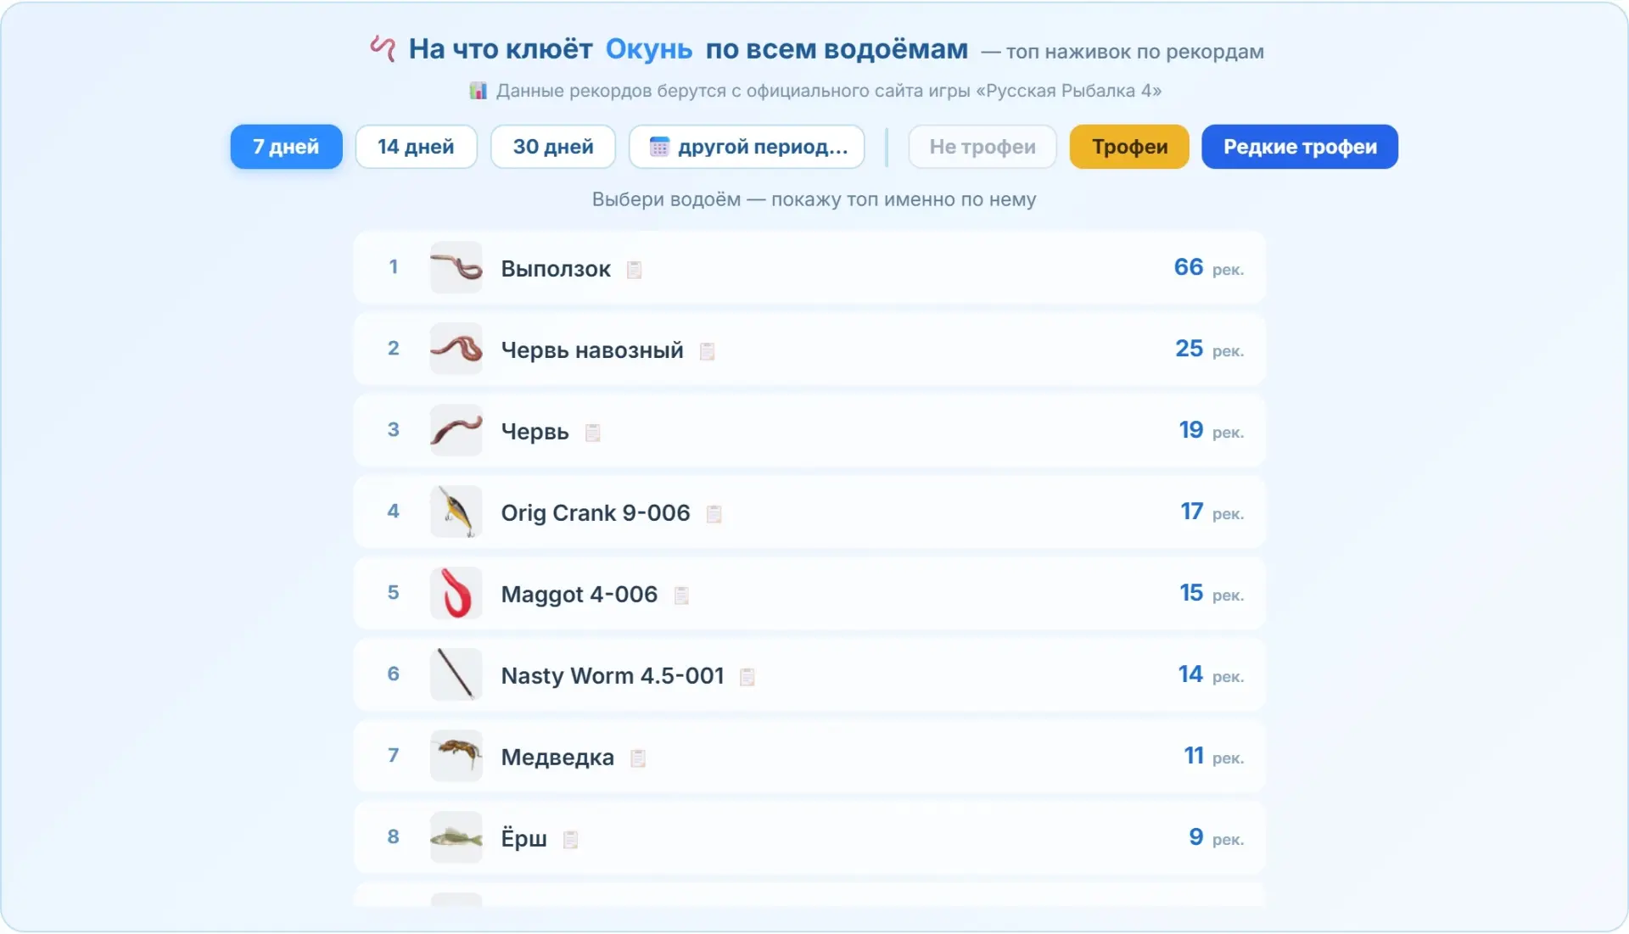Toggle the Редкие трофеи filter
The height and width of the screenshot is (934, 1629).
tap(1300, 147)
